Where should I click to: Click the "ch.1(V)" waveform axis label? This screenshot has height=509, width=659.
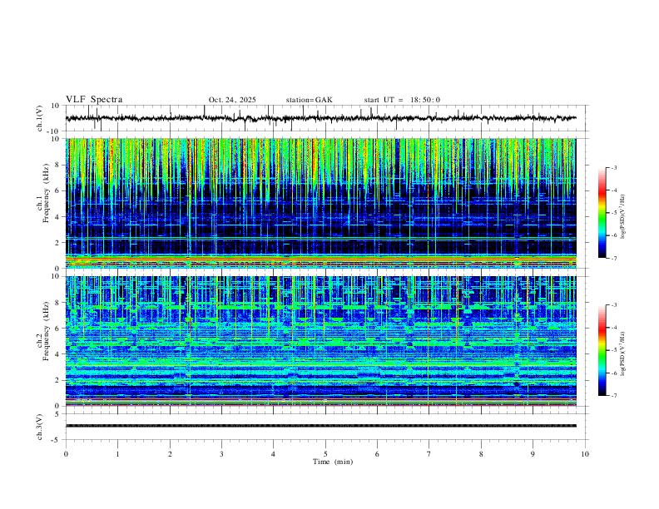[40, 118]
